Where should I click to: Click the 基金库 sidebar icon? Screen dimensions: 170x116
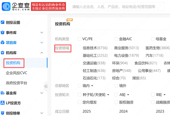coord(2,93)
